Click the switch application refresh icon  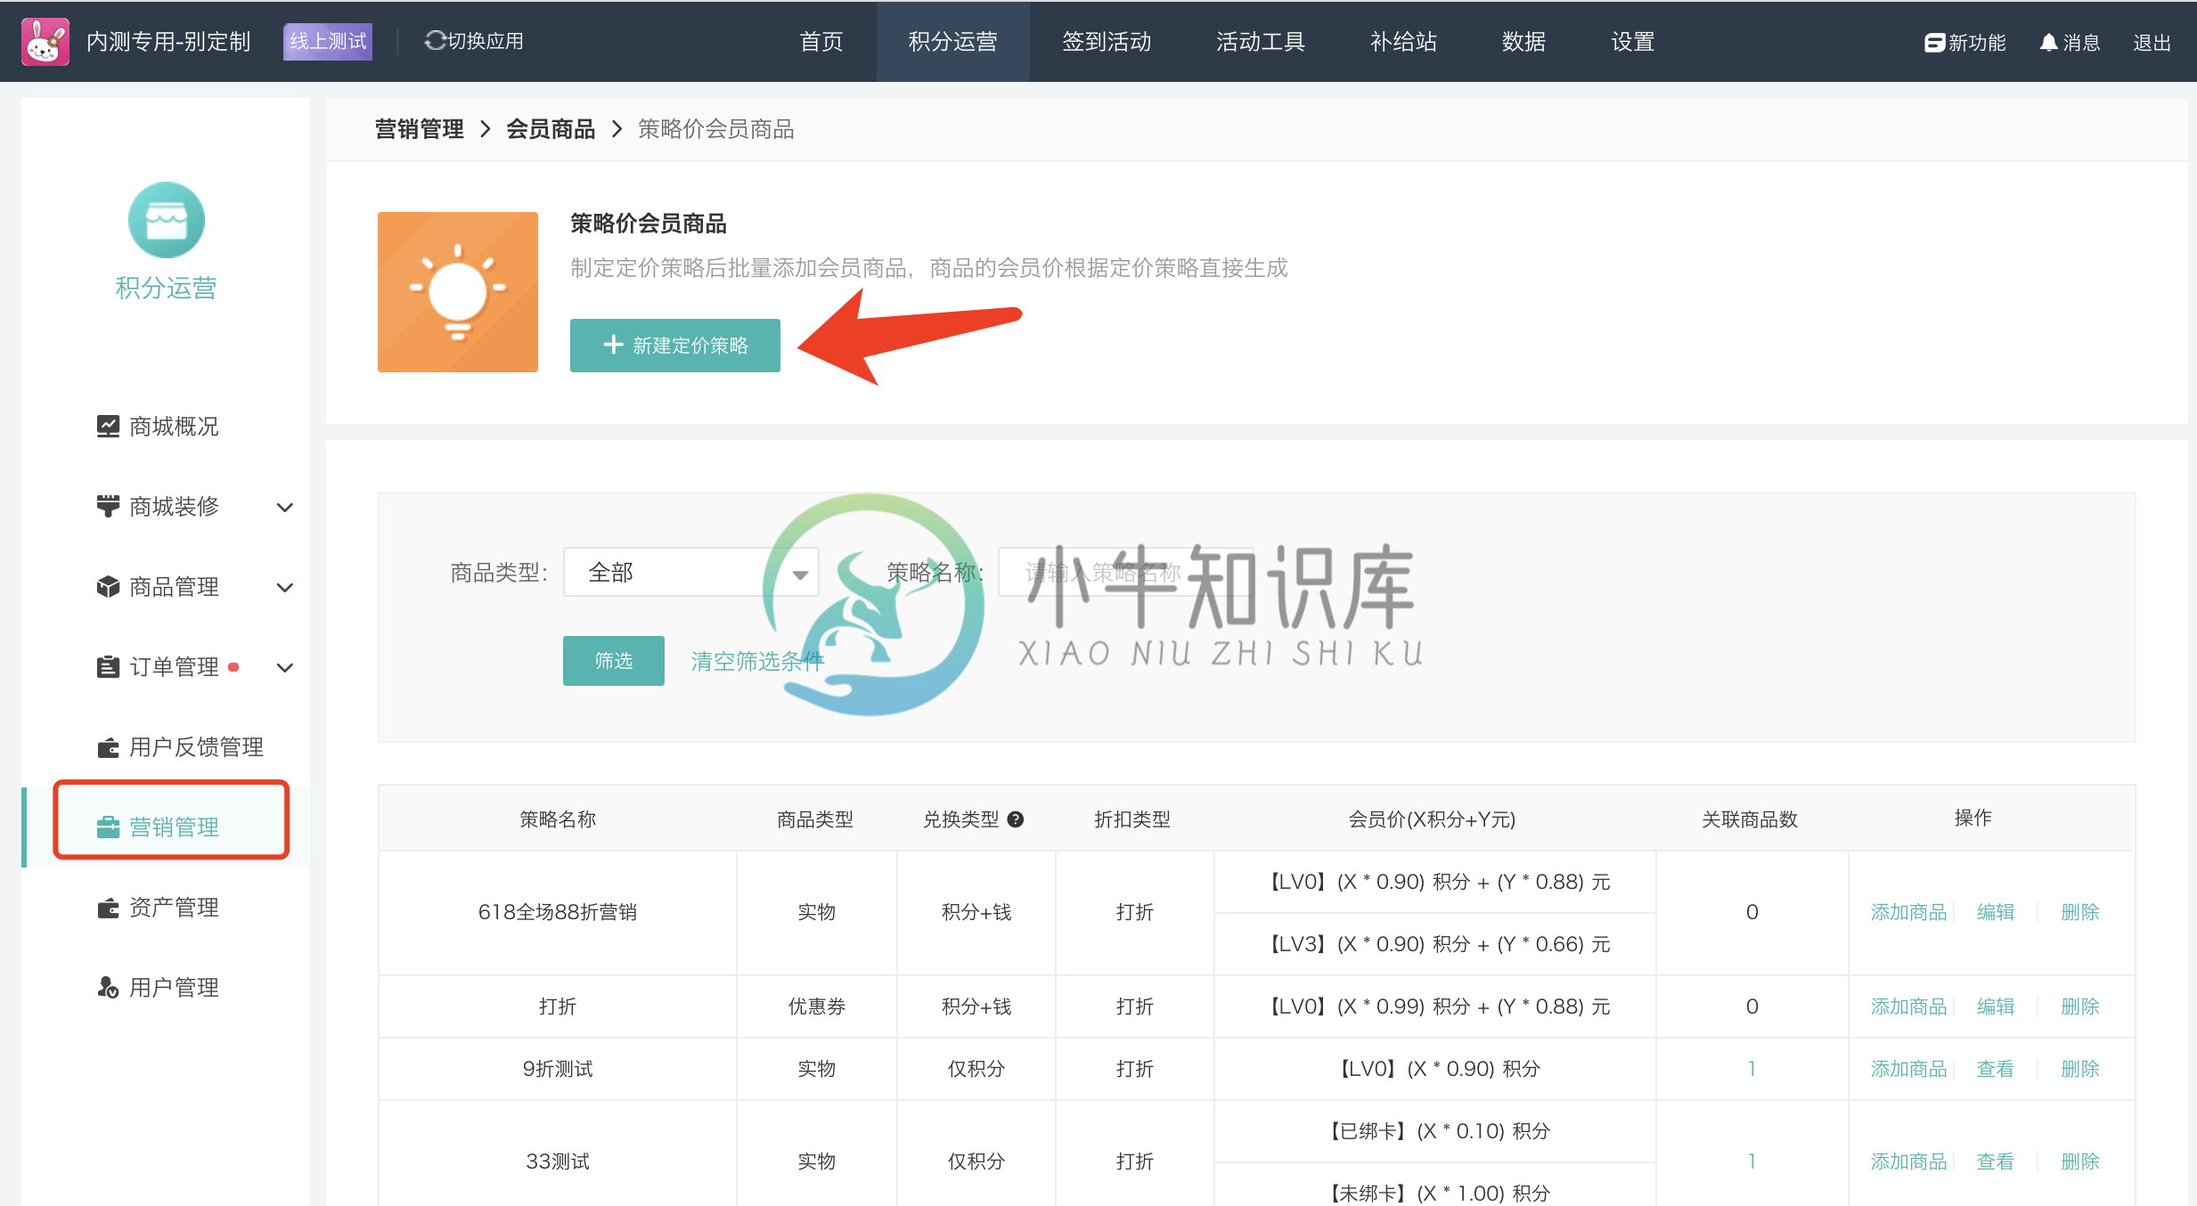435,41
